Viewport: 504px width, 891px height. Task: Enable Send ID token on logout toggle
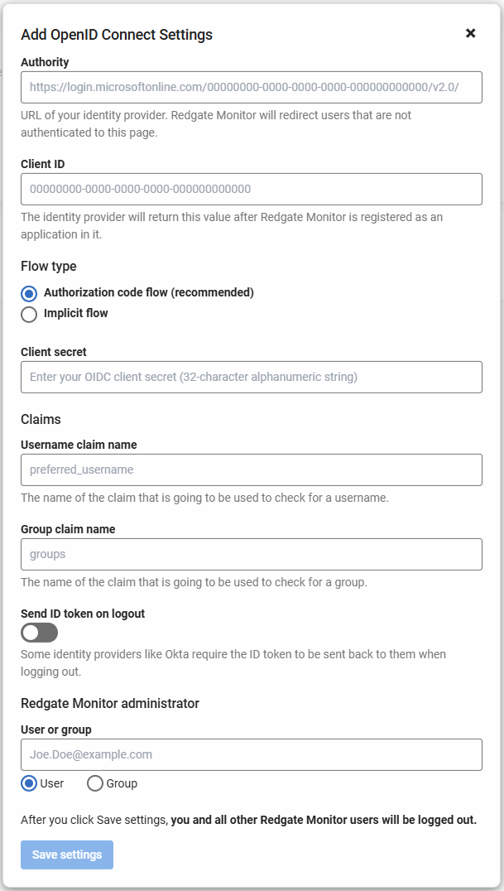point(40,633)
